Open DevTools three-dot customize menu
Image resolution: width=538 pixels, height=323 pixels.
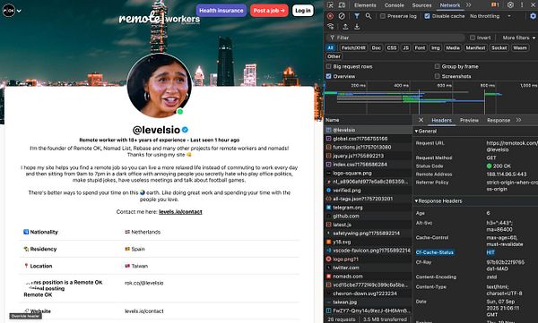[522, 4]
